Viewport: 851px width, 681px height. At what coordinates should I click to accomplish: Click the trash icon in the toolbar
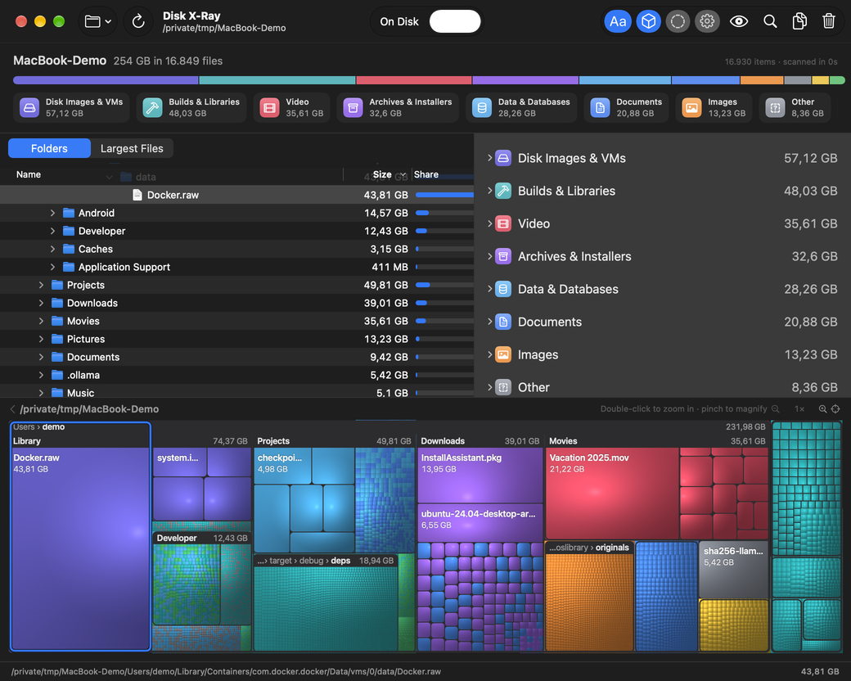pos(828,22)
